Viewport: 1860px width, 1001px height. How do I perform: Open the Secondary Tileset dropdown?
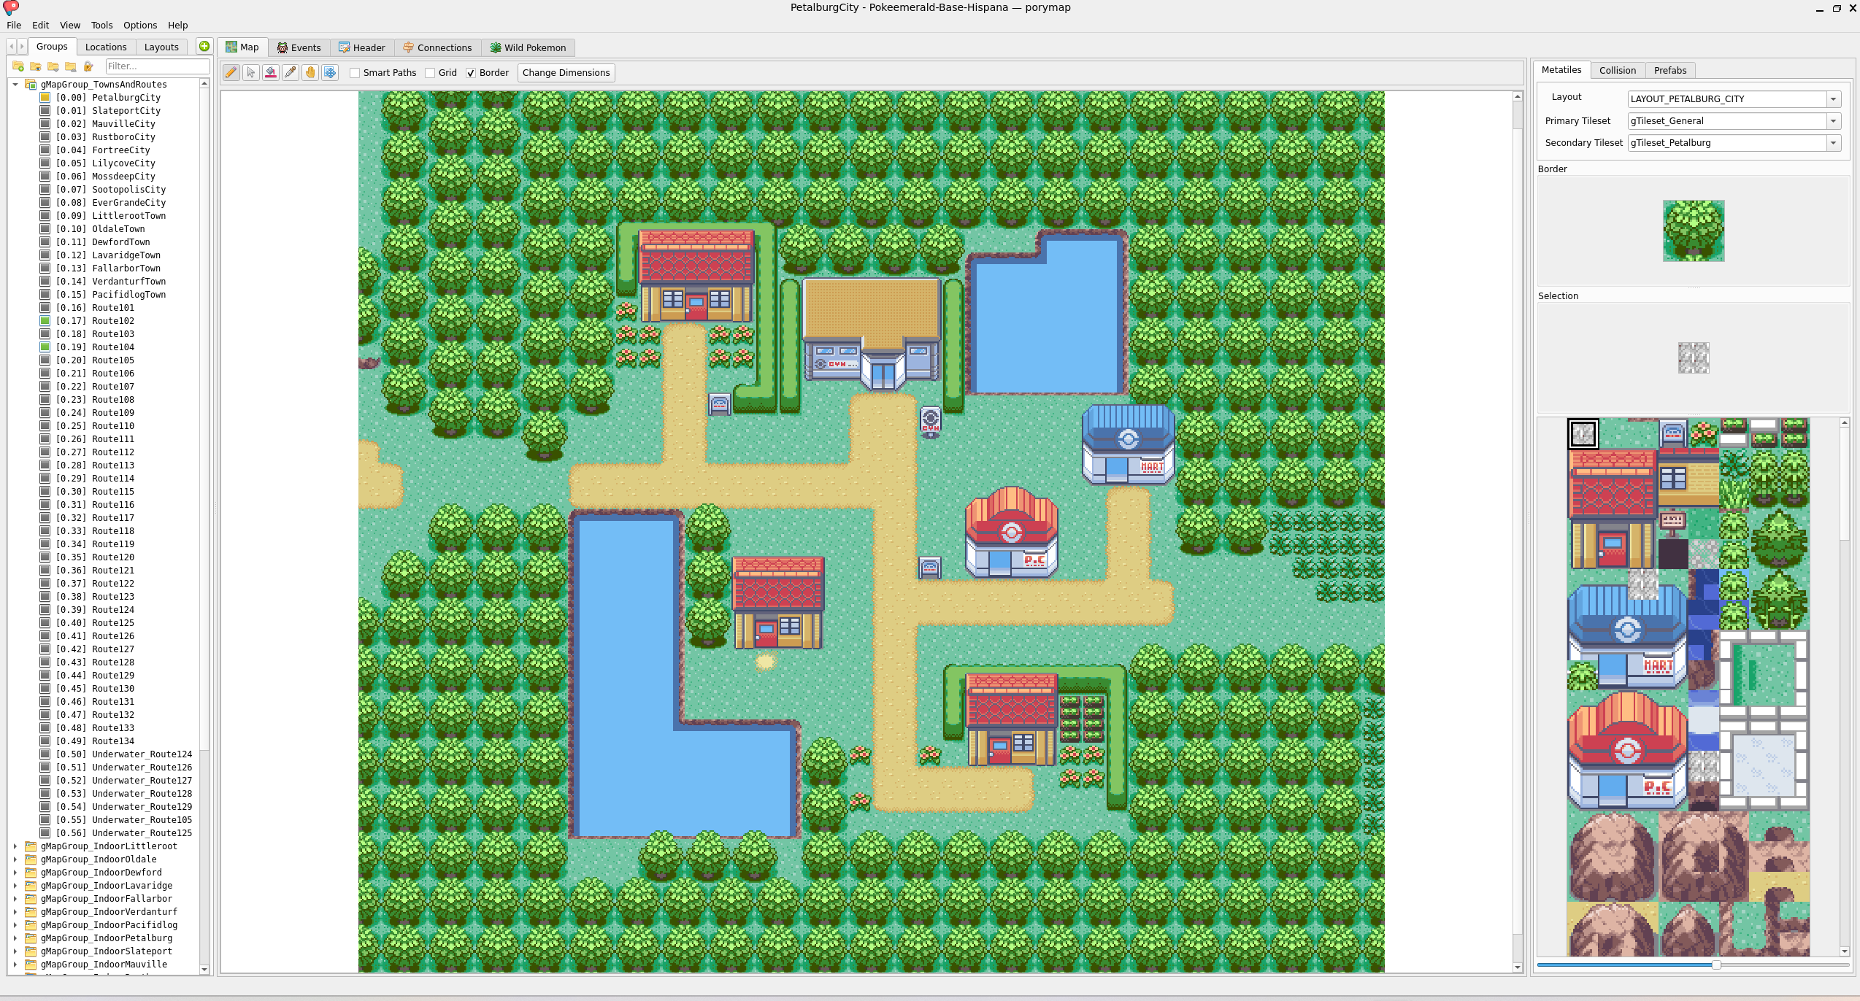tap(1833, 143)
